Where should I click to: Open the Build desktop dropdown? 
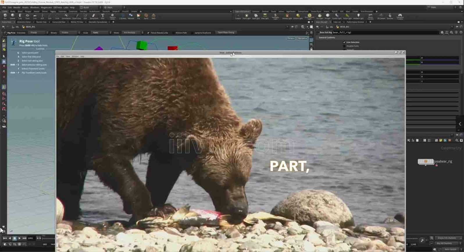point(90,7)
